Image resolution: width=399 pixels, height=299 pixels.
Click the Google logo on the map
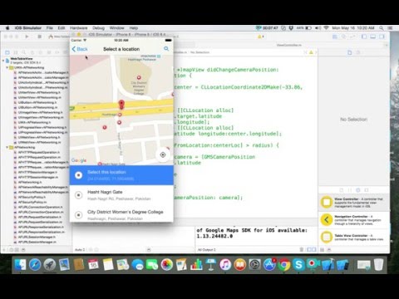[79, 160]
